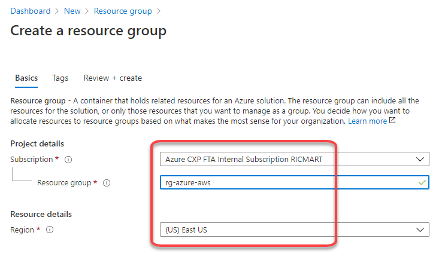448x263 pixels.
Task: Switch to the Tags tab
Action: tap(60, 78)
